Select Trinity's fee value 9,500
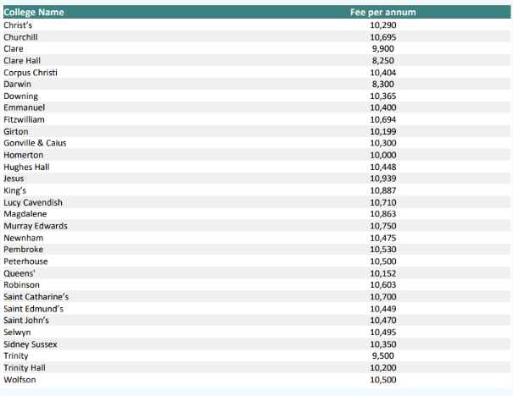 click(382, 356)
